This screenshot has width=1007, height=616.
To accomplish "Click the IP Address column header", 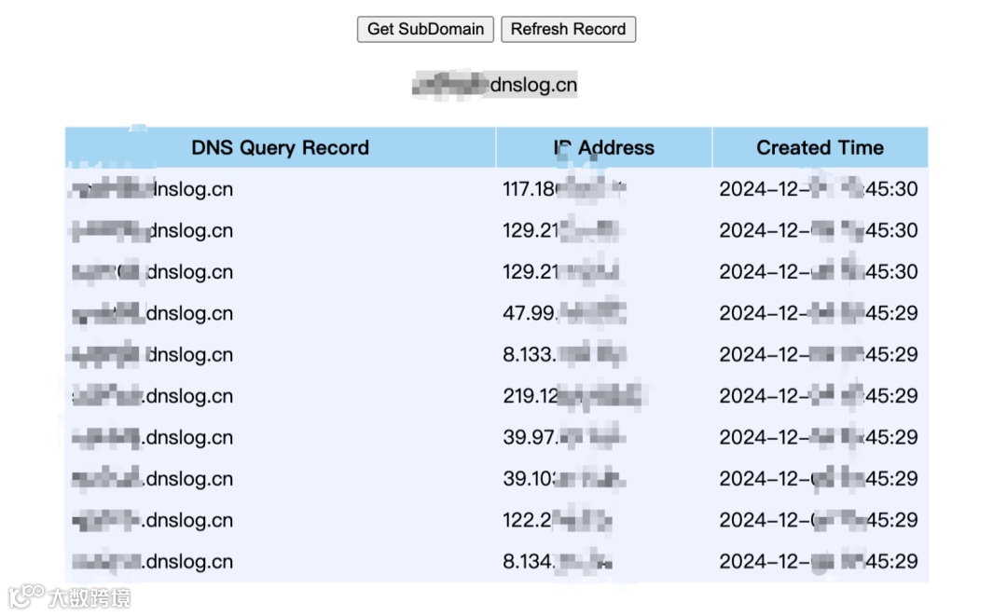I will (603, 147).
